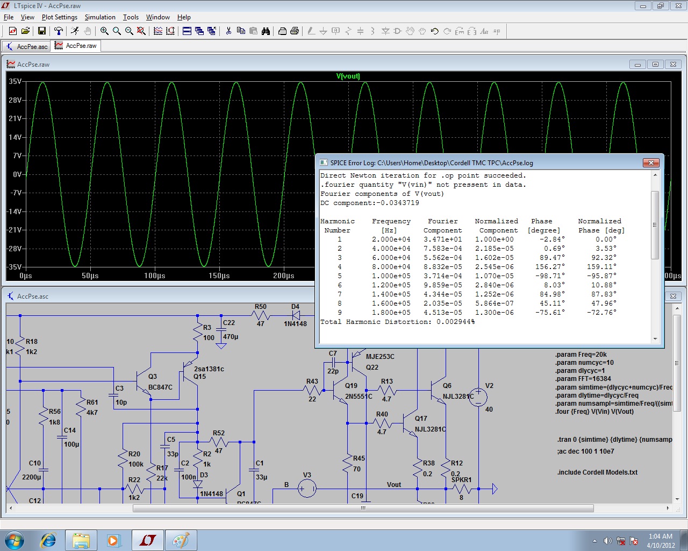Click the Undo arrow icon
Screen dimensions: 688x551
435,31
